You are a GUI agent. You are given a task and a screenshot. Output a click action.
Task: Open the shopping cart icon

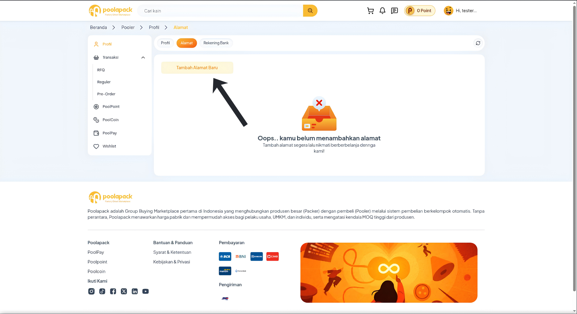[370, 11]
